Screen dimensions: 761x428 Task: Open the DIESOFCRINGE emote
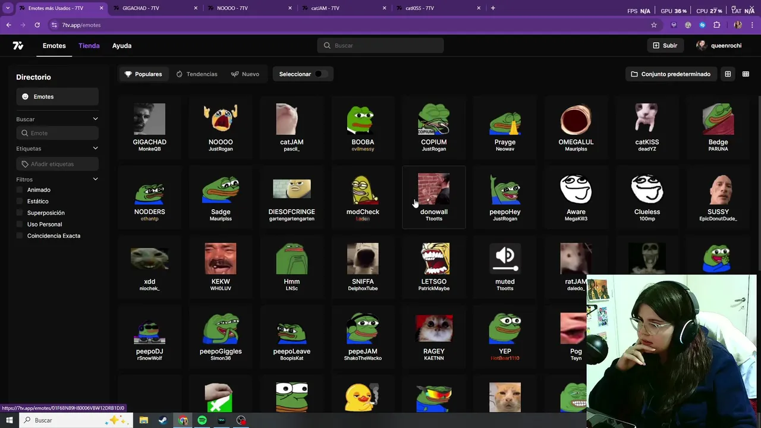tap(291, 197)
